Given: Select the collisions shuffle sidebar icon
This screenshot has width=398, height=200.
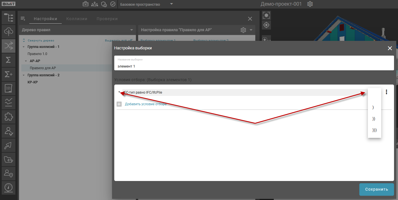Looking at the screenshot, I should [x=9, y=46].
